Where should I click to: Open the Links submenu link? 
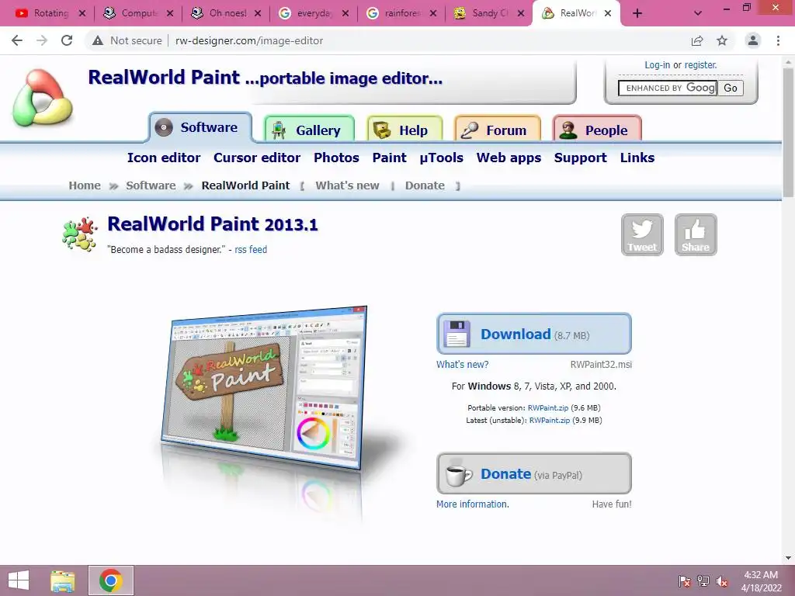pyautogui.click(x=637, y=158)
